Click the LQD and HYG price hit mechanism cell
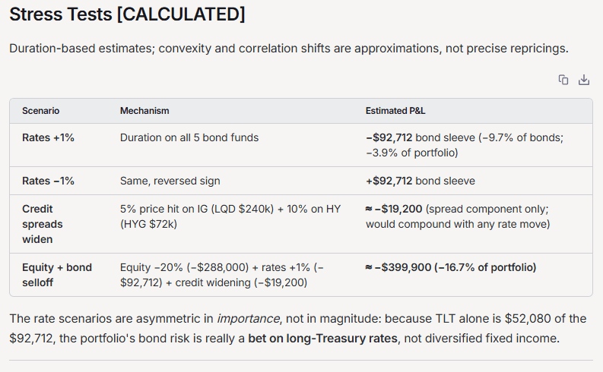603x372 pixels. [x=230, y=216]
